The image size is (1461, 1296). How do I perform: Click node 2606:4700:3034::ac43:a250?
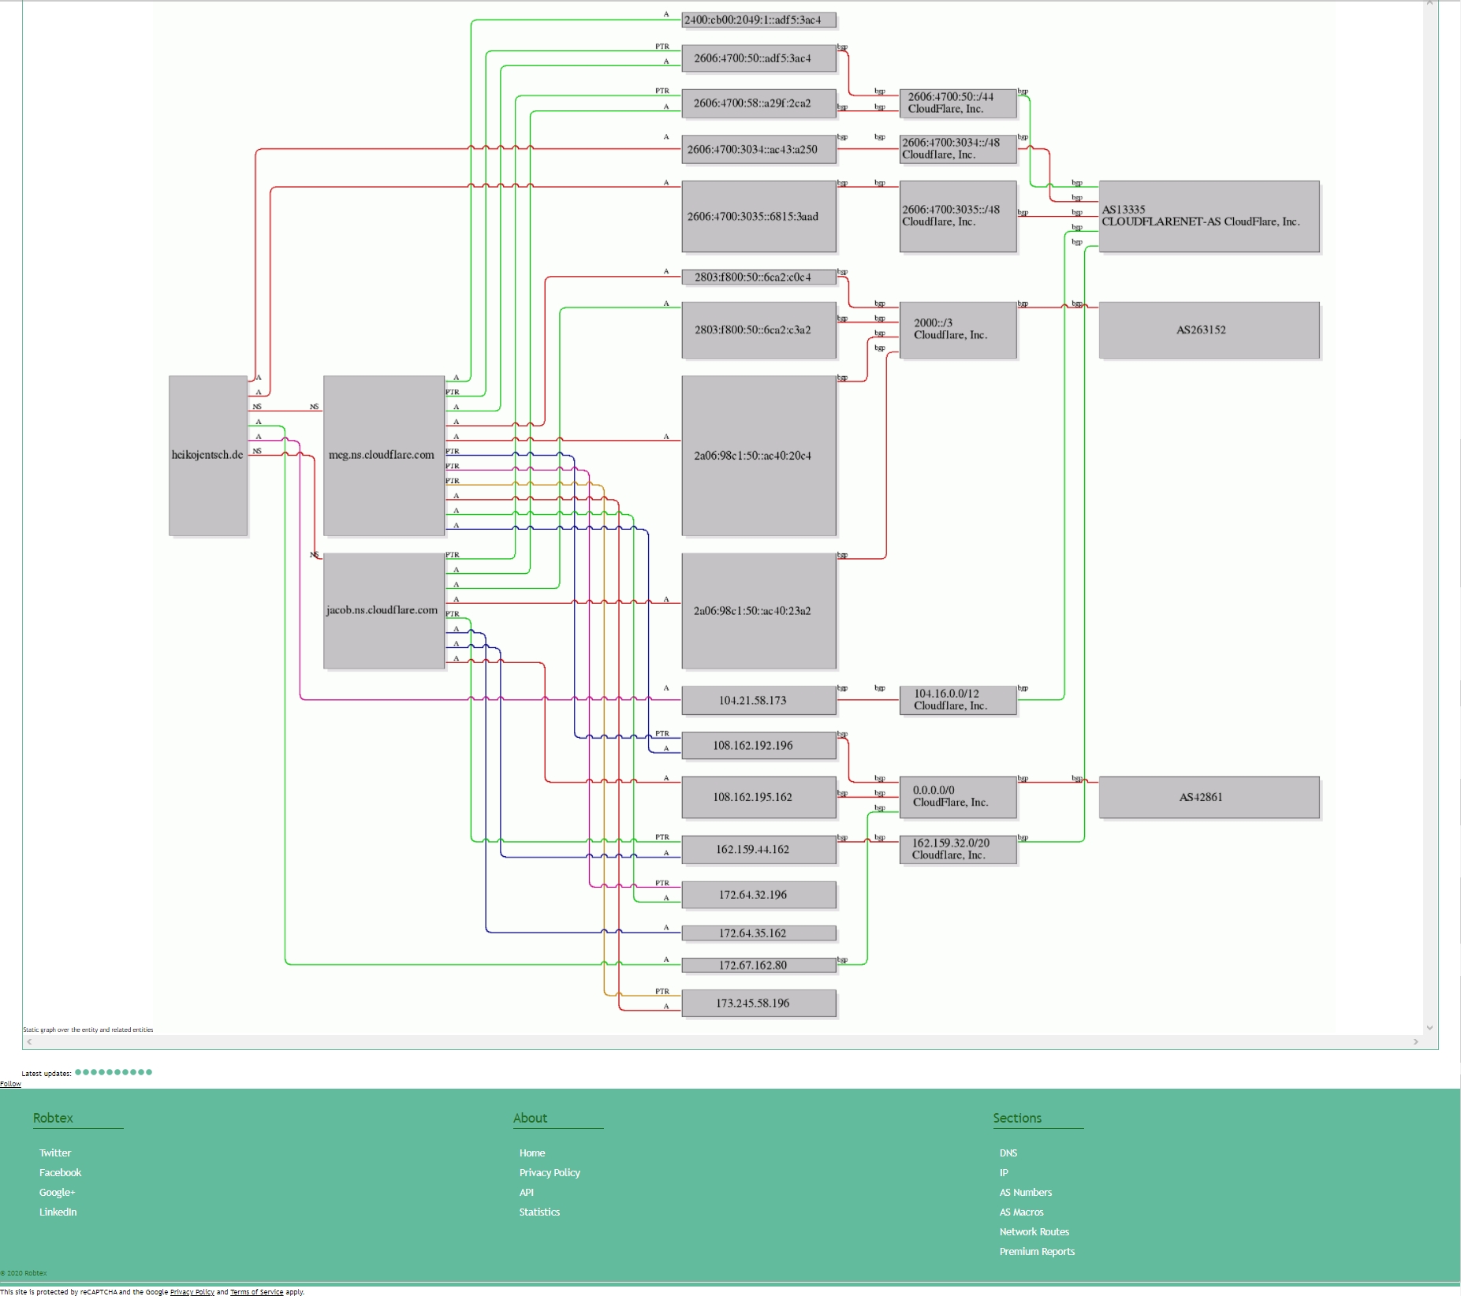[x=758, y=149]
